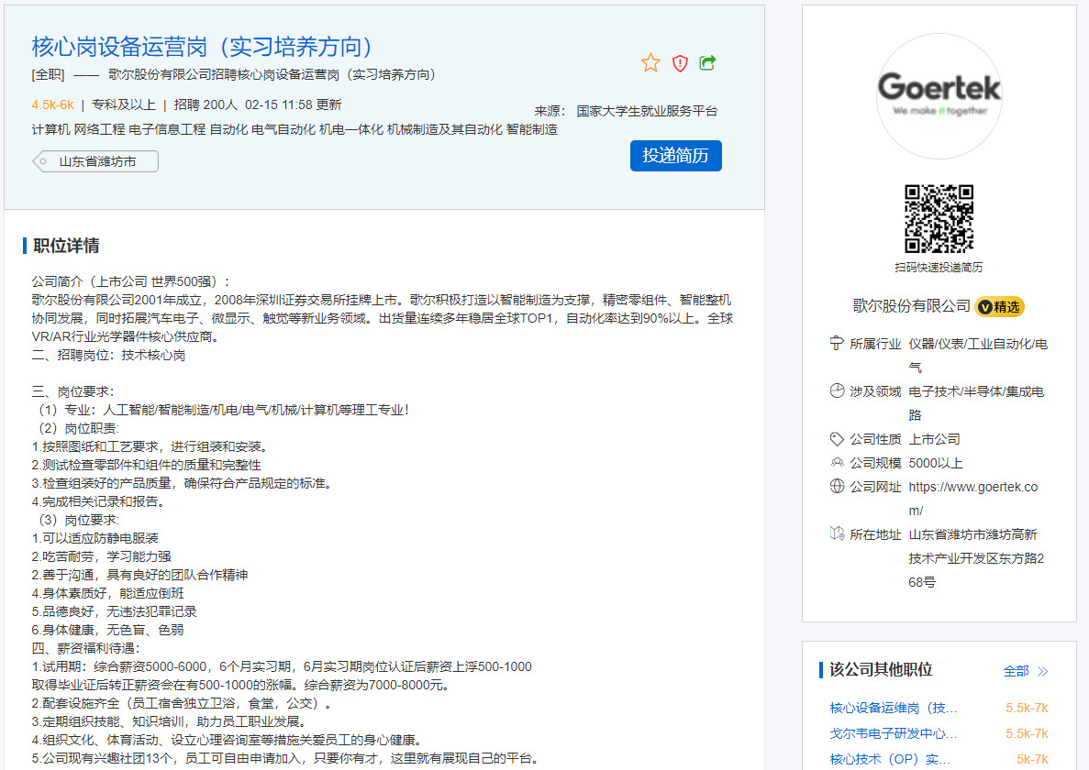
Task: Click the 02-15 11:58 更新 timestamp
Action: coord(293,104)
